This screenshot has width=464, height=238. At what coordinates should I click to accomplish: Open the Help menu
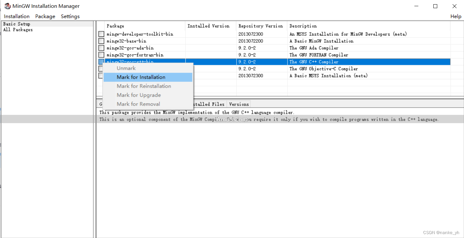pos(456,16)
